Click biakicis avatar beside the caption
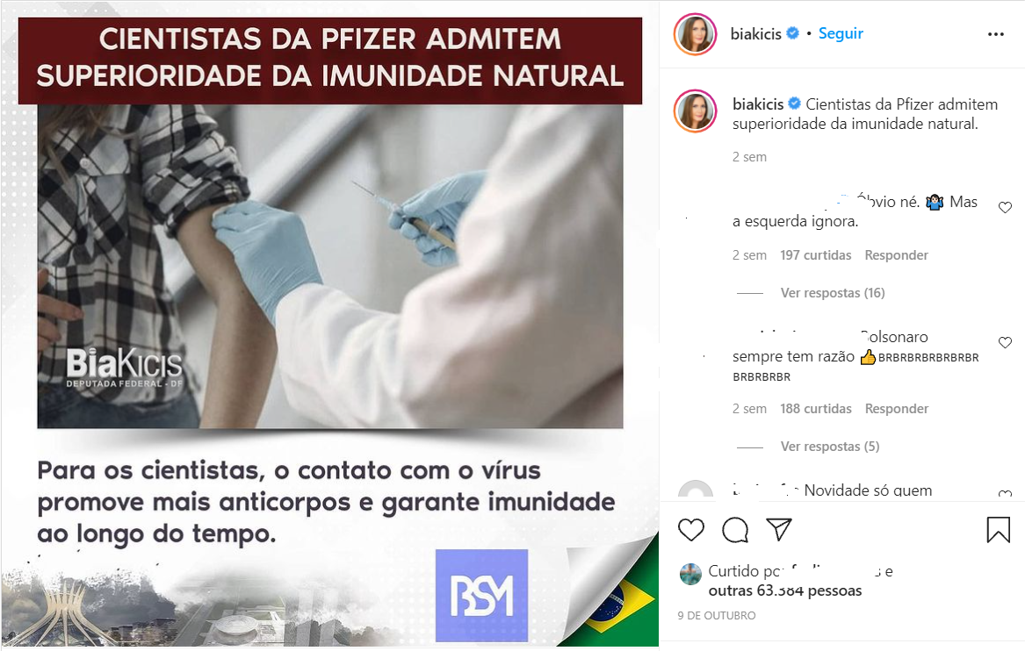The height and width of the screenshot is (651, 1025). (696, 111)
